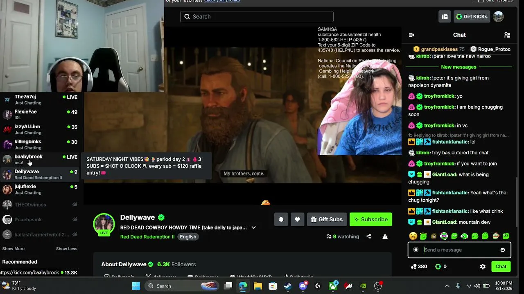Open the emote picker smiley icon

[x=503, y=250]
